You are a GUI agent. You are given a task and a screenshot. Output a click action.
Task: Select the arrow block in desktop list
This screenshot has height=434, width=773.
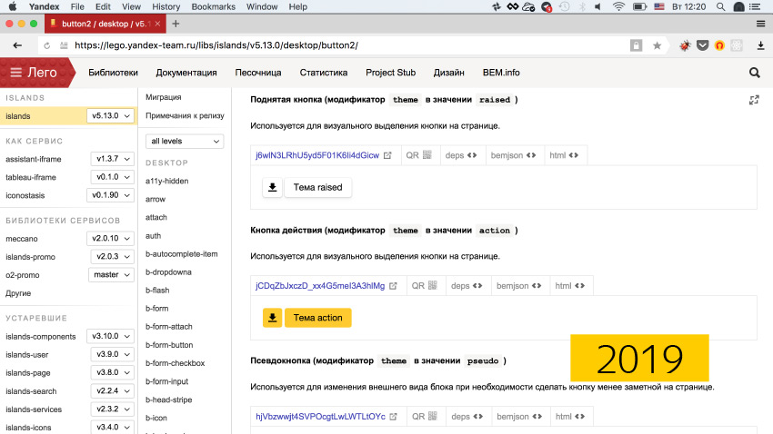[x=156, y=199]
